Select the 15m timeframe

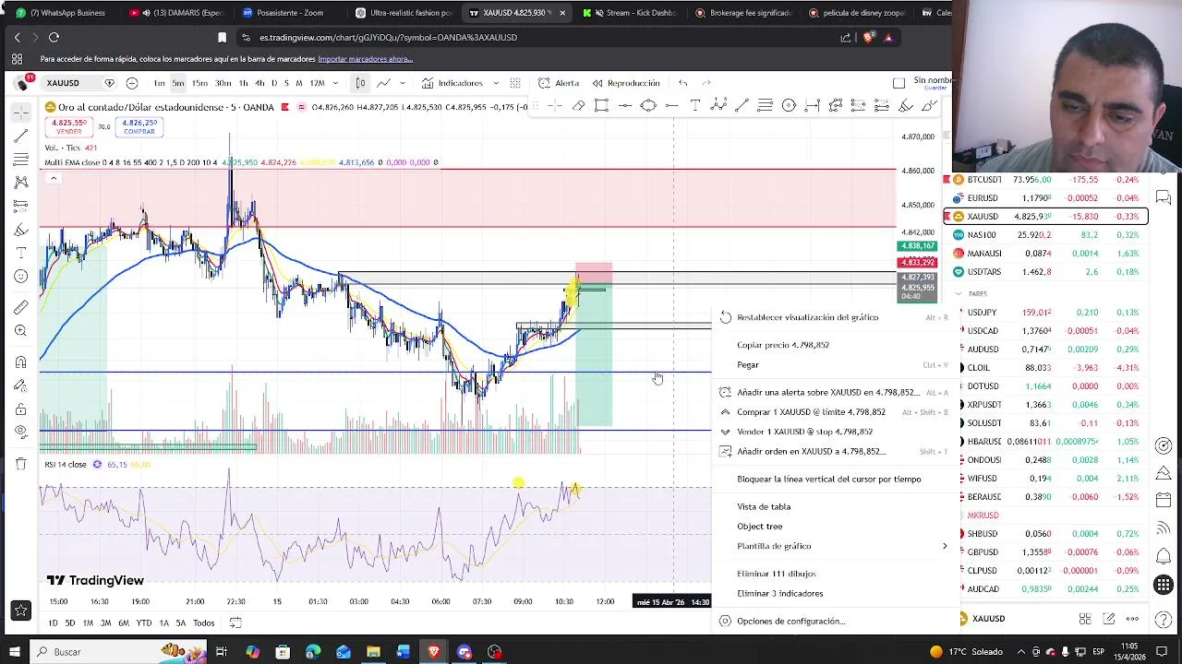click(x=199, y=83)
